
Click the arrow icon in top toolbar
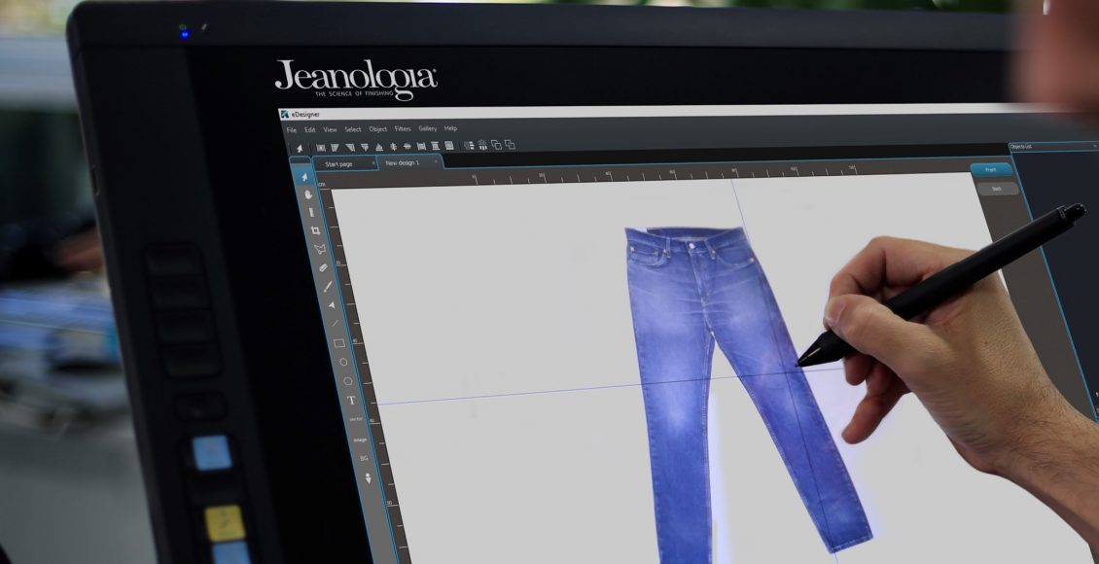point(300,148)
